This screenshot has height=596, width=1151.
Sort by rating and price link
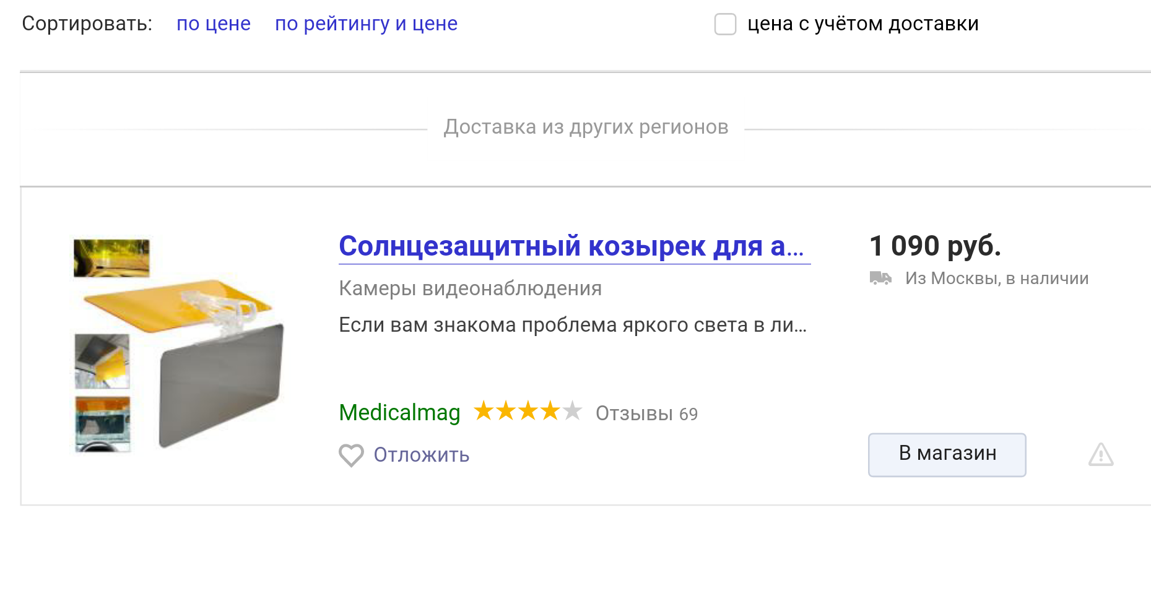click(366, 24)
